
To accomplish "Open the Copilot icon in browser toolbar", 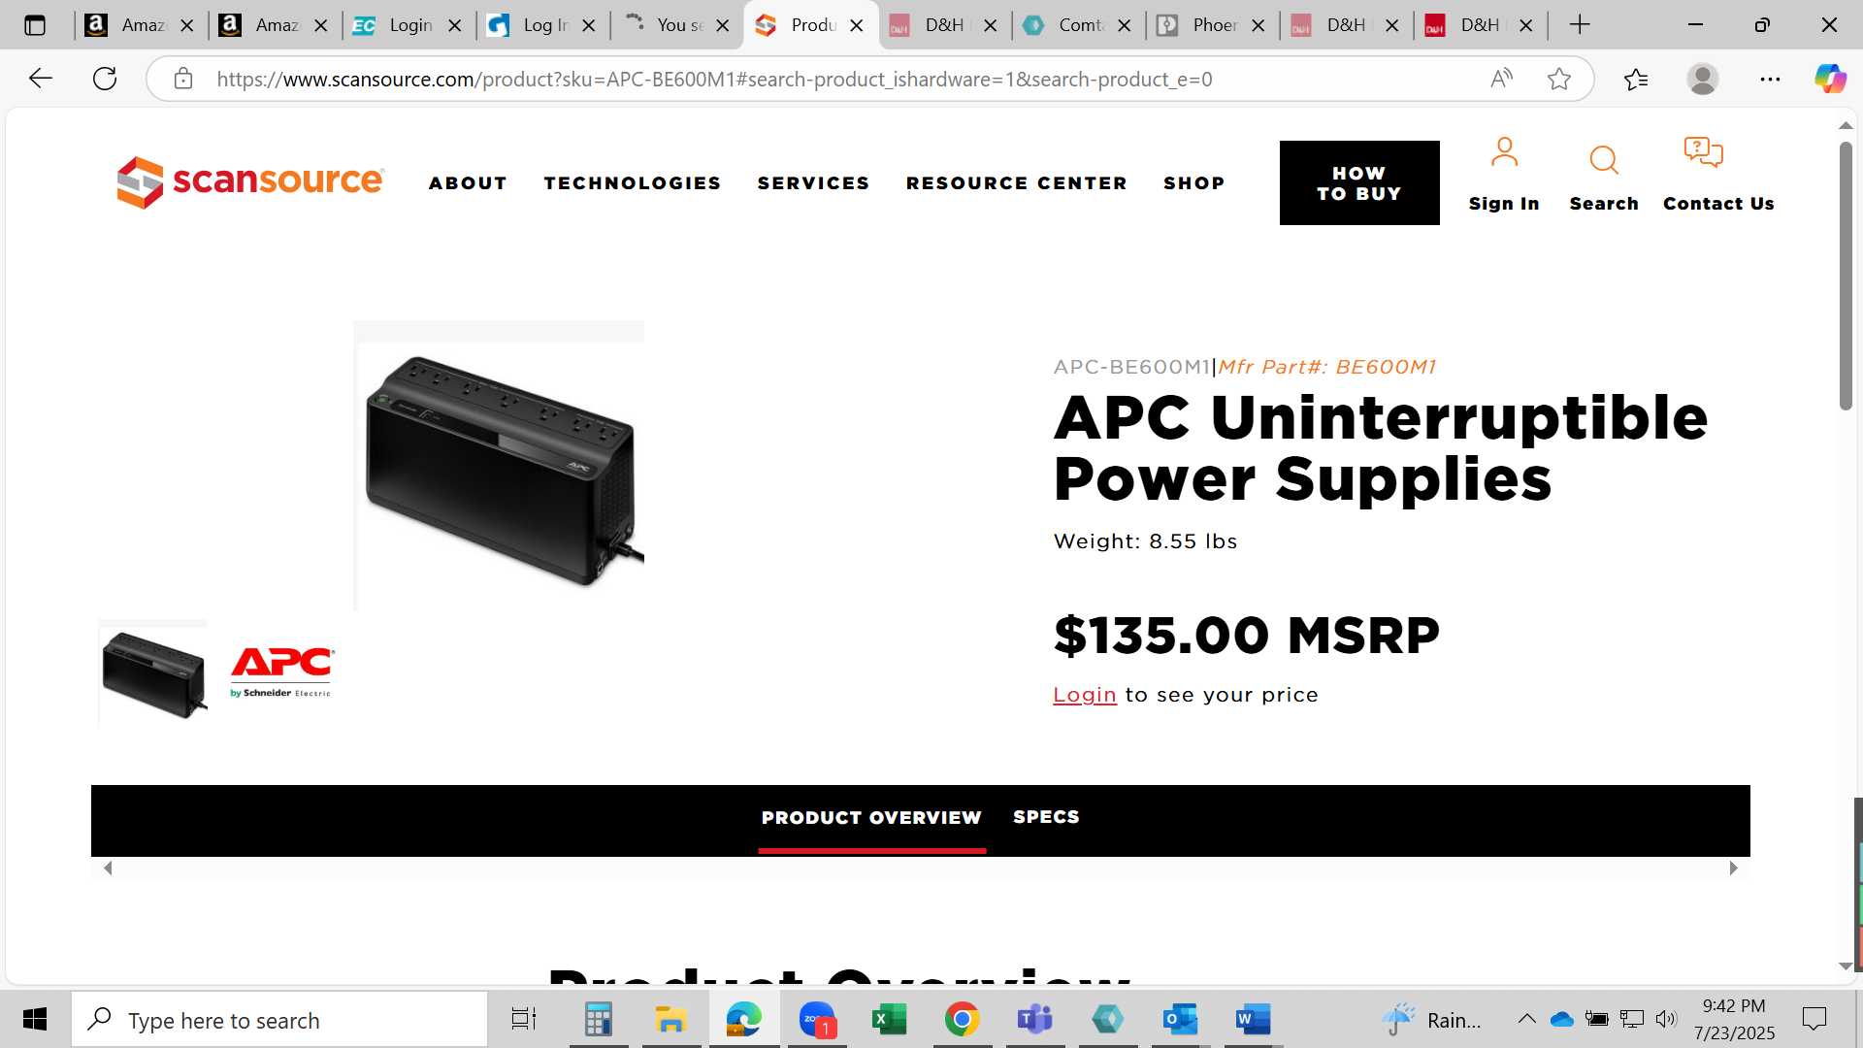I will [x=1830, y=79].
